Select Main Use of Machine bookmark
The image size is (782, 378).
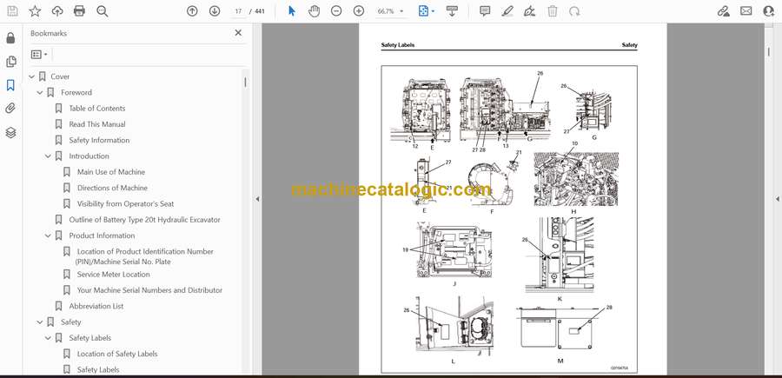click(111, 172)
